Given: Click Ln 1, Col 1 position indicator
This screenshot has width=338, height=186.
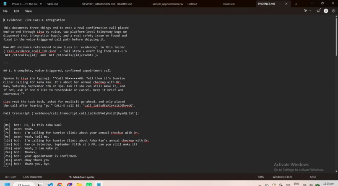Looking at the screenshot, I should (10, 177).
